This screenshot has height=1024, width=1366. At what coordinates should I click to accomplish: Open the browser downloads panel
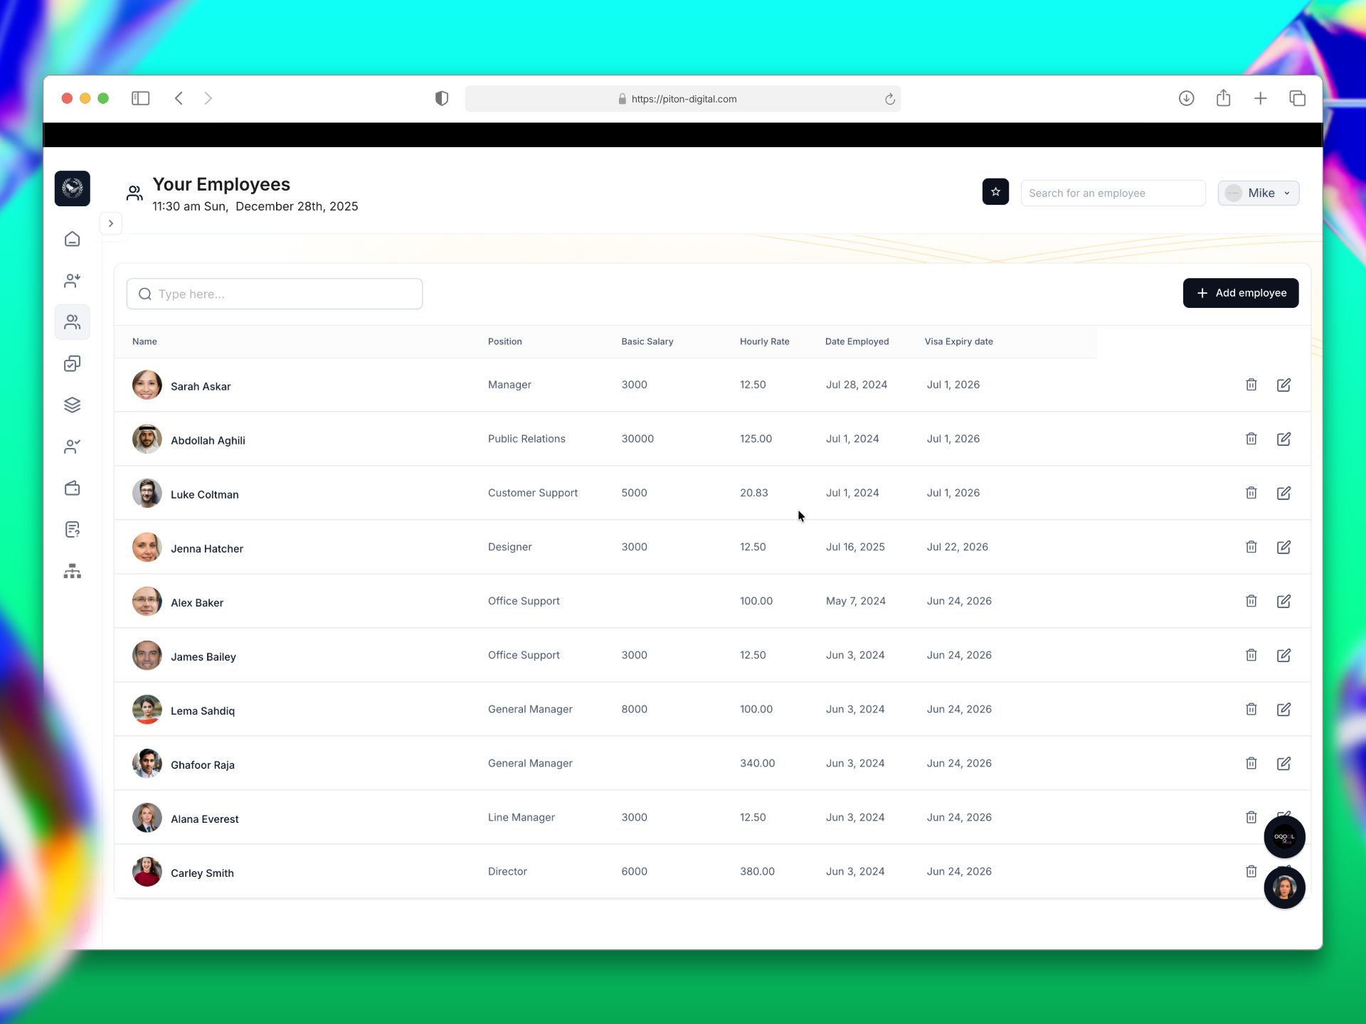coord(1187,98)
